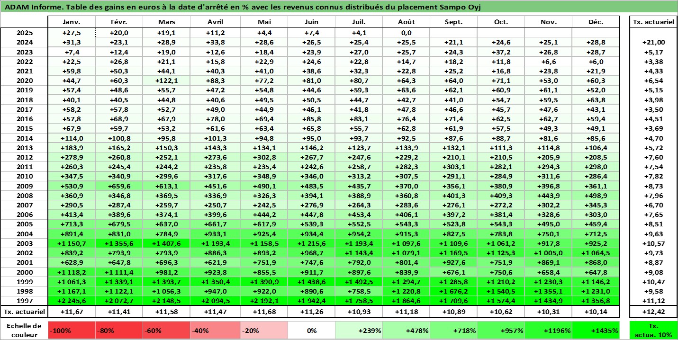Click the '+927,6' cell in September 2001

pyautogui.click(x=454, y=262)
